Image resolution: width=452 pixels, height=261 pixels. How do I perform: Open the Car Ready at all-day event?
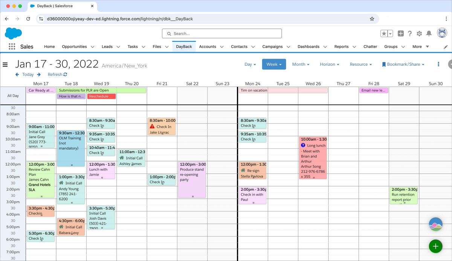coord(41,90)
